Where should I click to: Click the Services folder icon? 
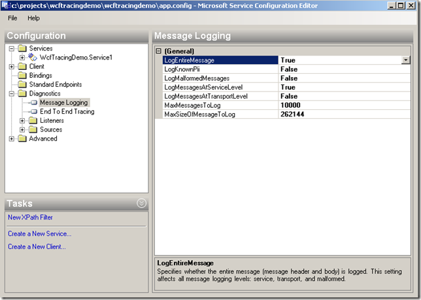click(x=22, y=48)
